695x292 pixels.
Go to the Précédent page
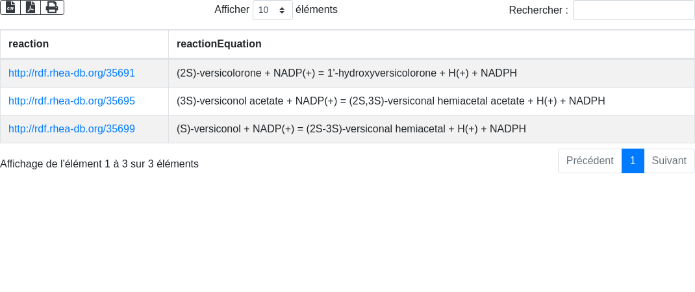tap(589, 161)
